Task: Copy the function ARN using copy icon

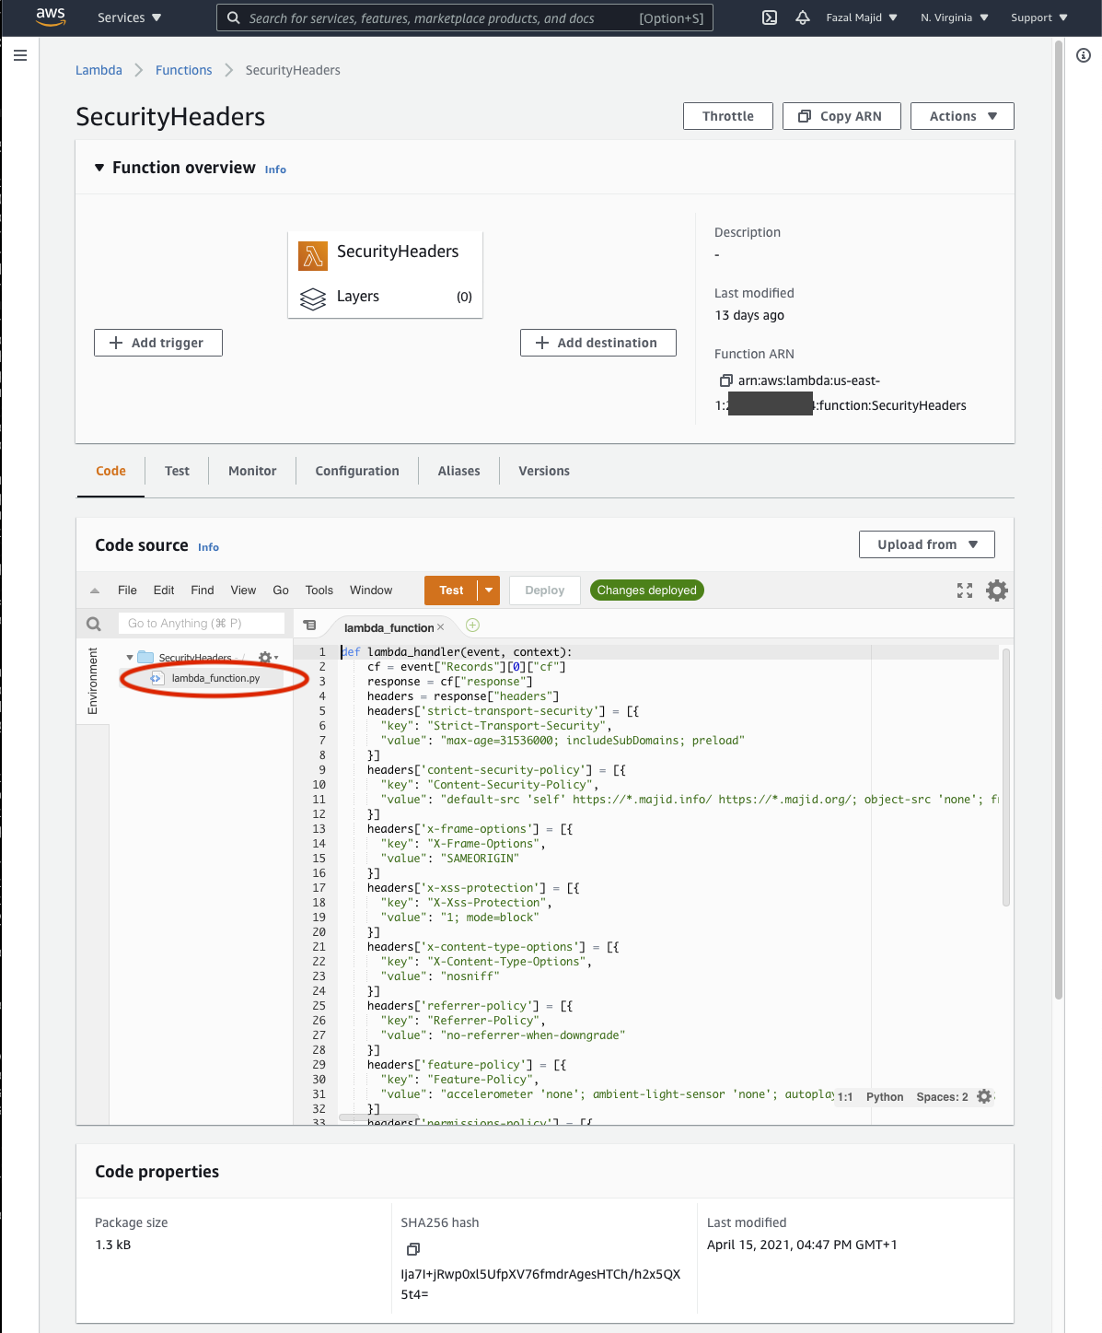Action: [725, 380]
